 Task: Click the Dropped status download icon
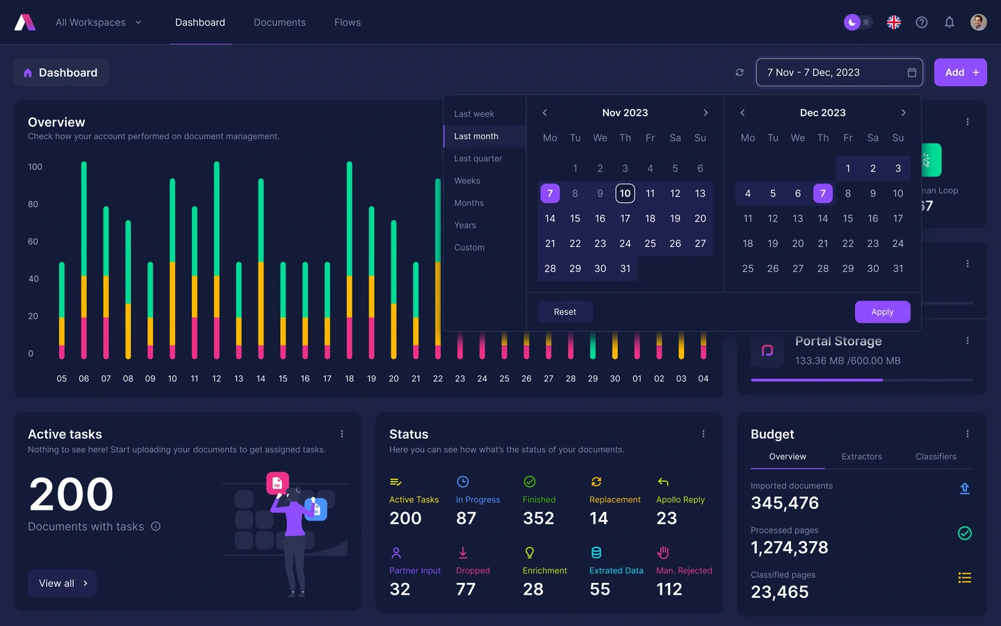click(463, 552)
